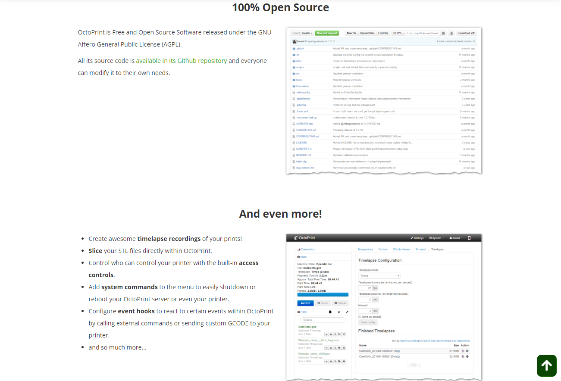The width and height of the screenshot is (561, 381).
Task: Click the scroll-to-top arrow button
Action: 546,365
